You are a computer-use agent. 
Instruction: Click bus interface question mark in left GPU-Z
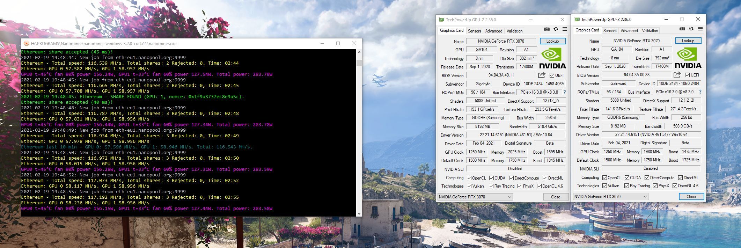565,92
